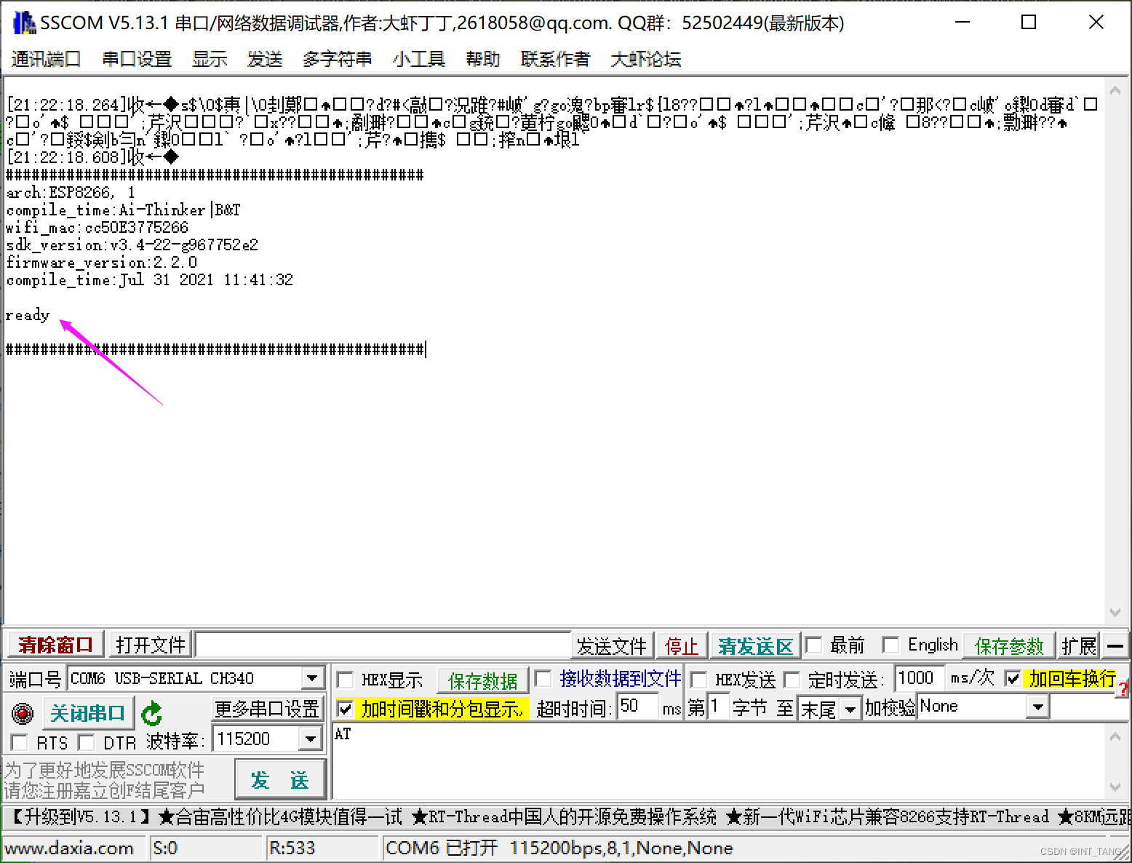Open the 末尾 position dropdown
Viewport: 1132px width, 863px height.
tap(850, 709)
